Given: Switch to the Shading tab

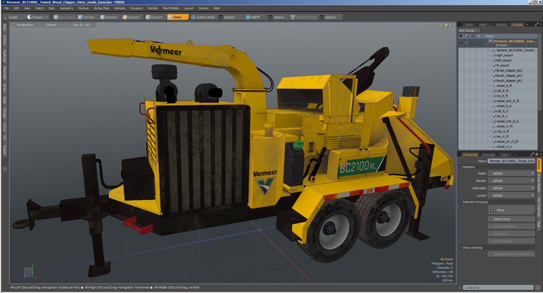Looking at the screenshot, I should (501, 25).
